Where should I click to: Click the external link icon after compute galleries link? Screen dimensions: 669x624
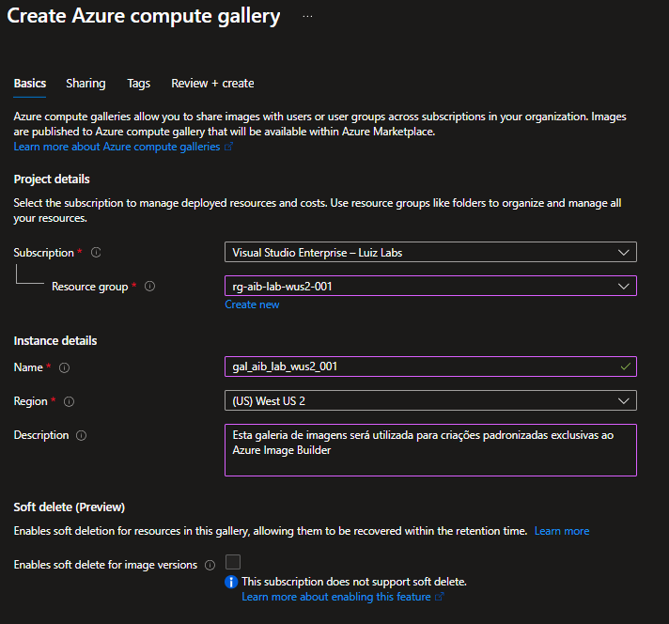228,147
